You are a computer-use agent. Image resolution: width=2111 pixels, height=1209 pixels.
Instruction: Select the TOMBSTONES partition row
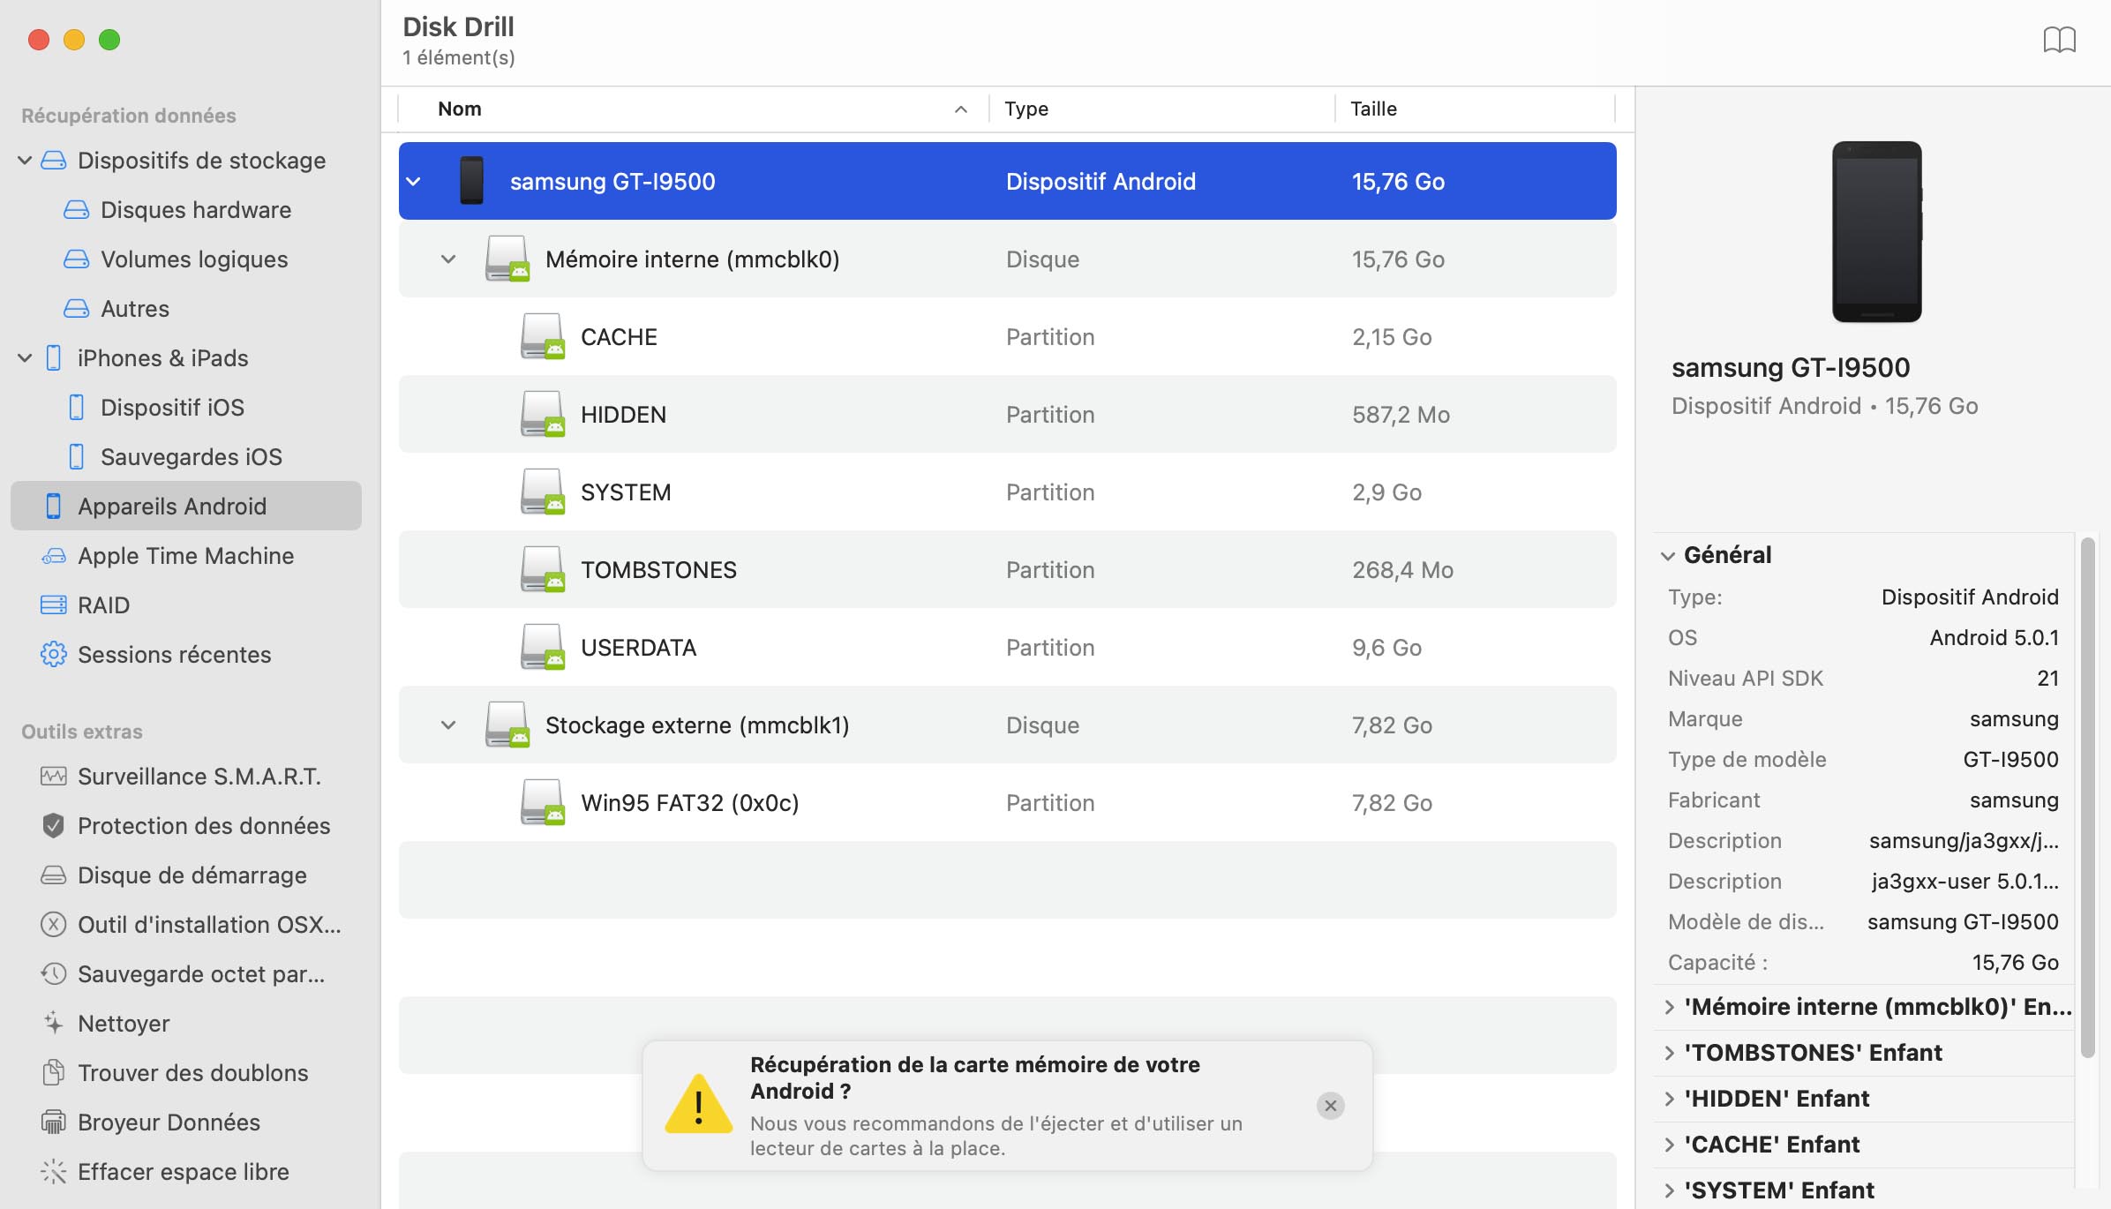pos(1008,570)
